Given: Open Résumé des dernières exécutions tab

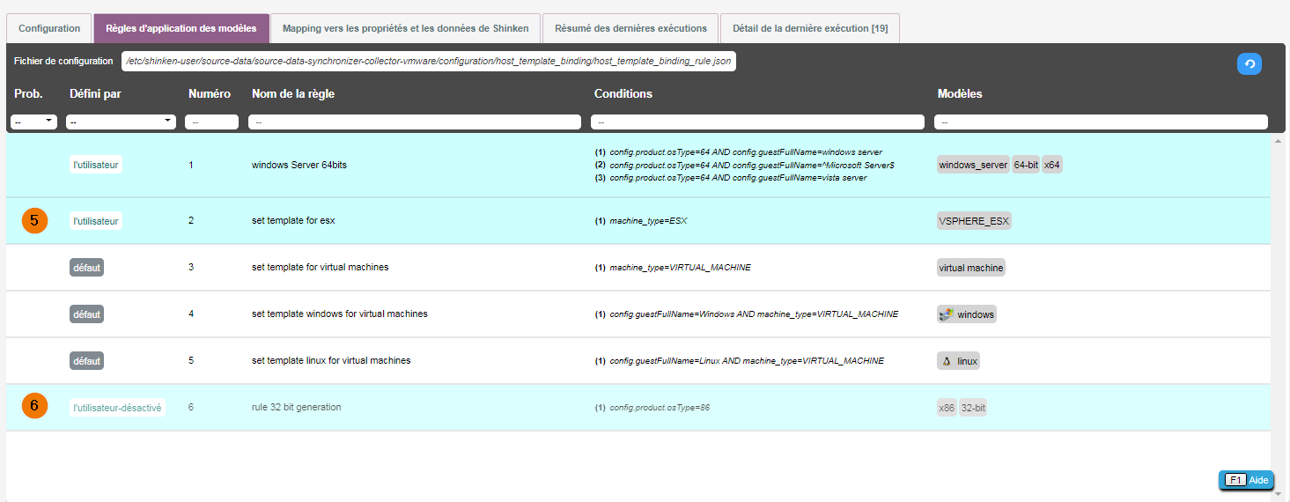Looking at the screenshot, I should pyautogui.click(x=630, y=28).
